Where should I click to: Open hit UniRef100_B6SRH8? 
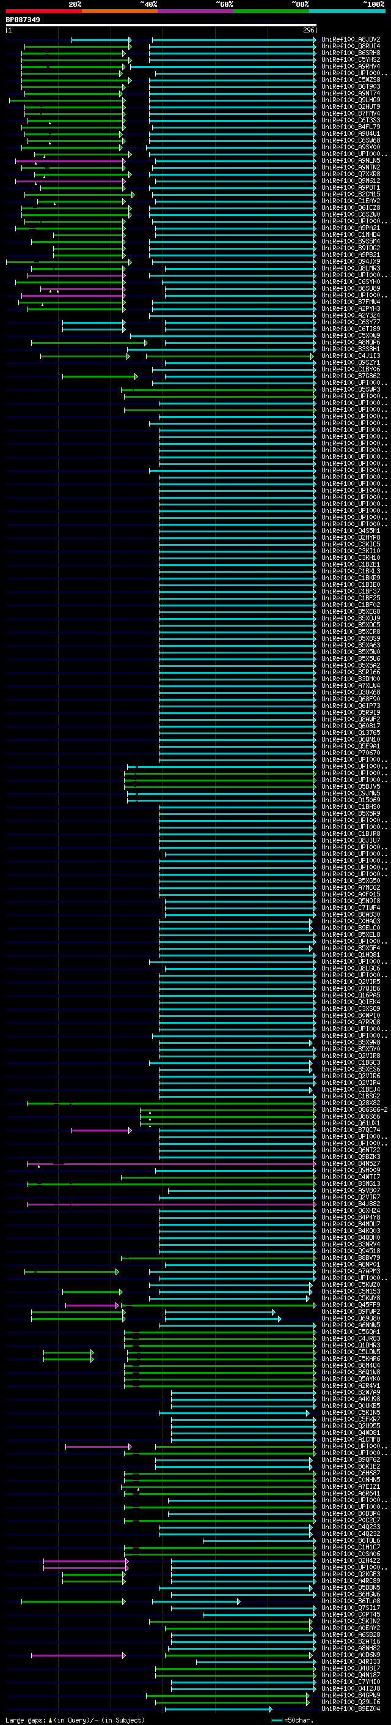point(351,53)
